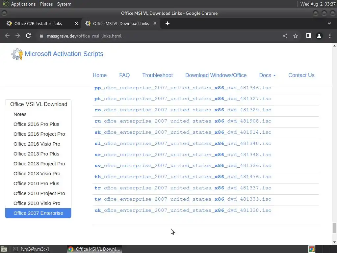Viewport: 337px width, 253px height.
Task: Open the Contact Us page
Action: [301, 75]
